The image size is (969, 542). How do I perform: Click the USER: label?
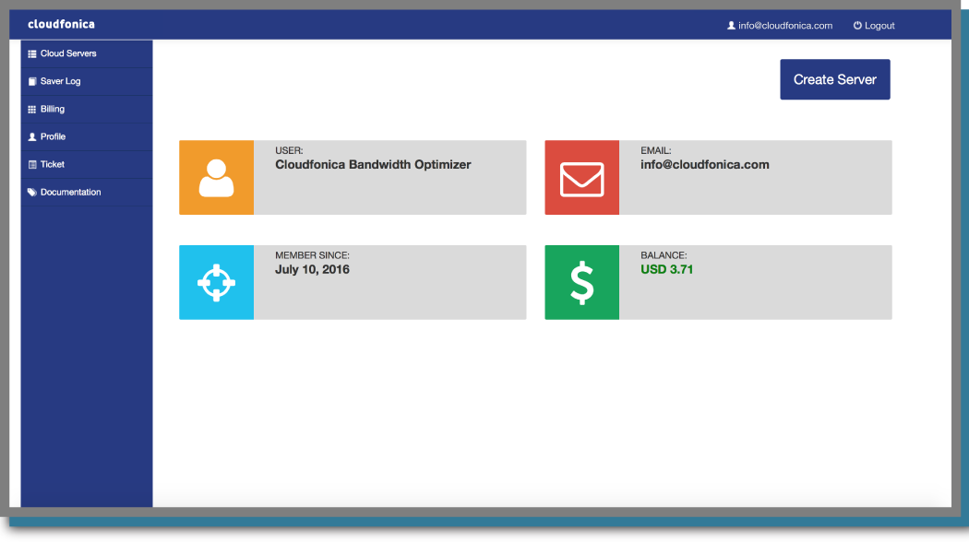[289, 150]
